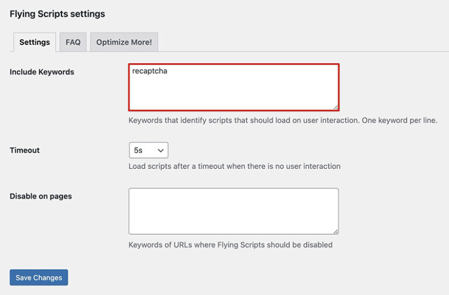Click inside the Disable on pages box
The width and height of the screenshot is (449, 295).
tap(233, 211)
